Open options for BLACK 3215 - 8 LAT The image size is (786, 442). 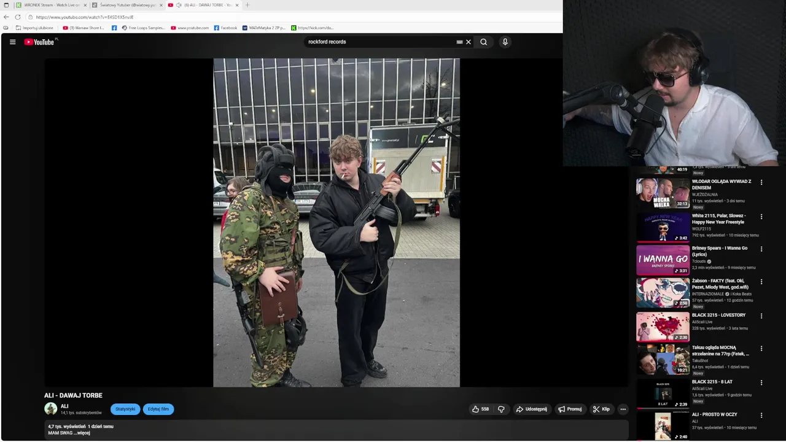point(761,382)
